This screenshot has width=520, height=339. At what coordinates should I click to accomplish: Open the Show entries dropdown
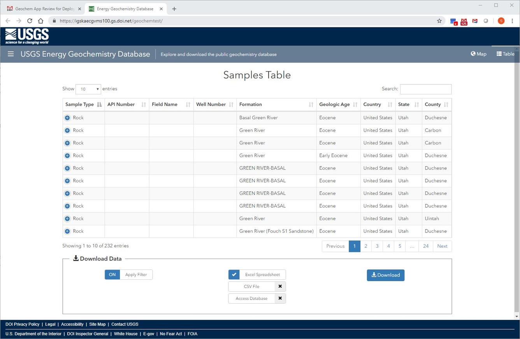88,89
